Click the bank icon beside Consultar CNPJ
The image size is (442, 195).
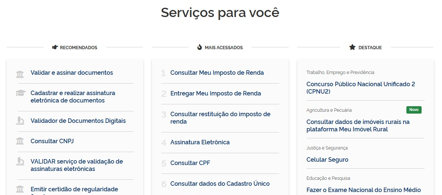[20, 141]
